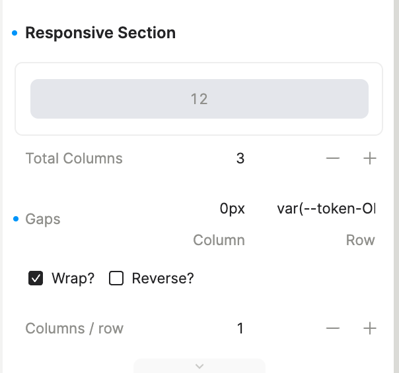Click the plus icon for Columns / row
This screenshot has height=373, width=399.
(x=370, y=328)
